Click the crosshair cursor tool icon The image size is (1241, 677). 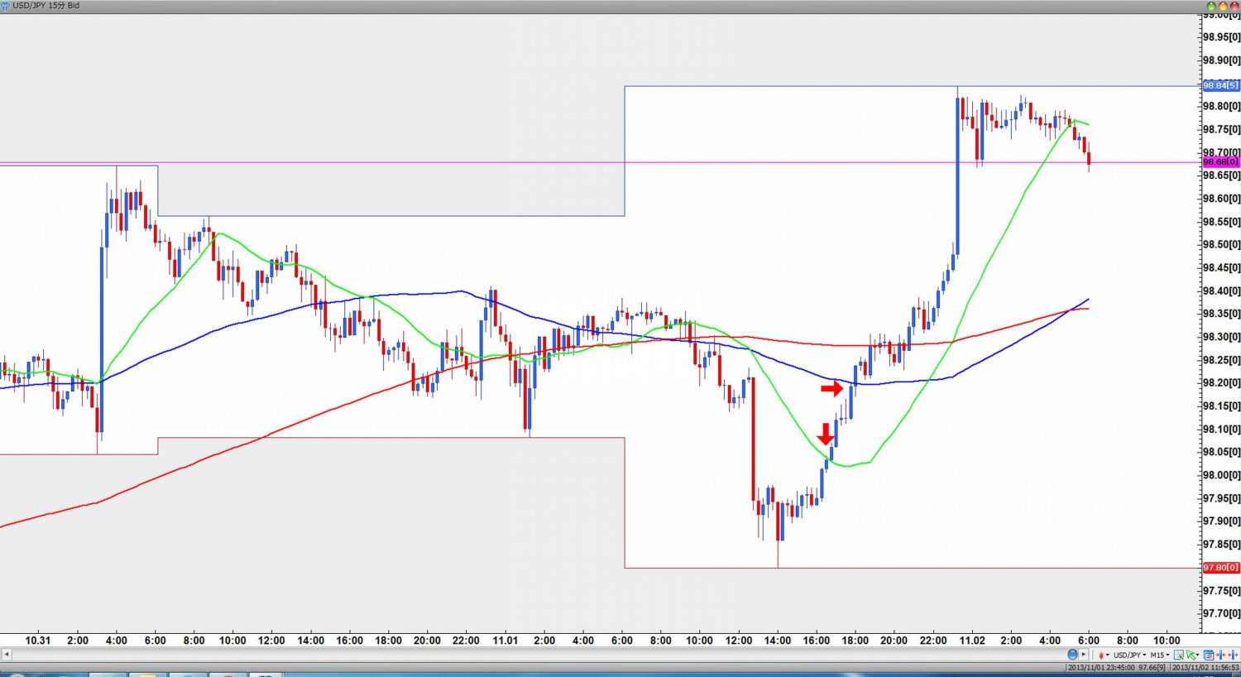[x=1179, y=655]
